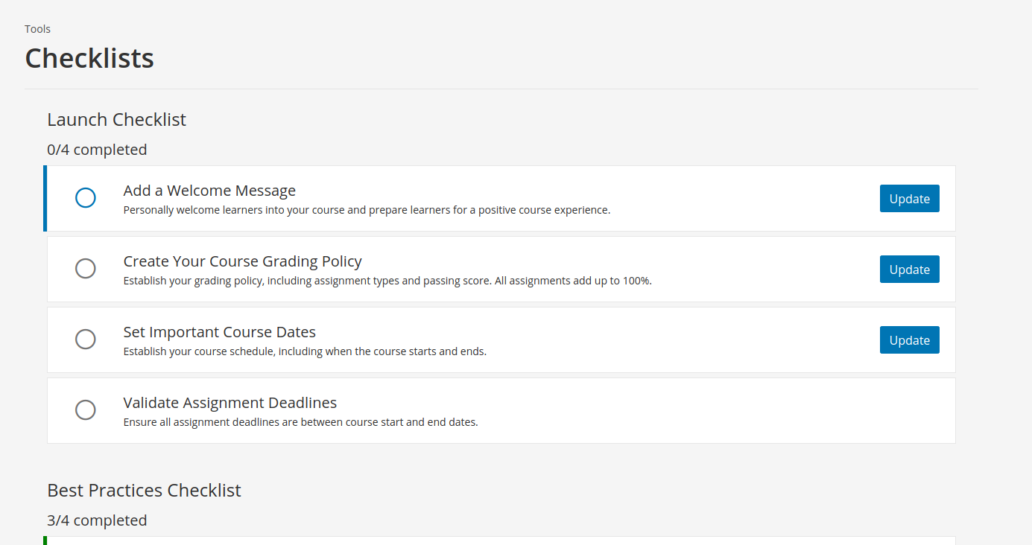Click the Validate Assignment Deadlines status circle
Viewport: 1032px width, 545px height.
tap(86, 410)
